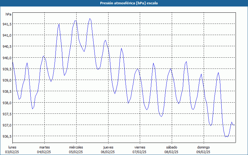The image size is (248, 155).
Task: Select the 939,5 axis value
Action: point(7,69)
